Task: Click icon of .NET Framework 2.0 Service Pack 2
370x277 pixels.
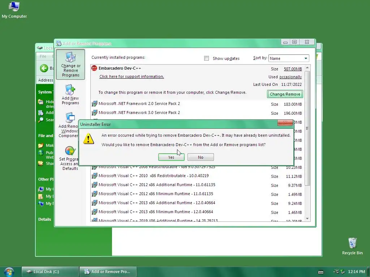Action: pyautogui.click(x=94, y=104)
